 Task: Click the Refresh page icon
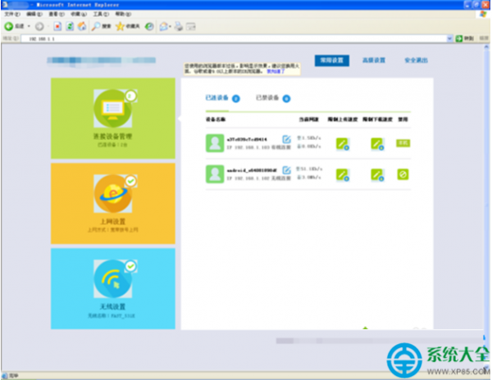(x=70, y=27)
